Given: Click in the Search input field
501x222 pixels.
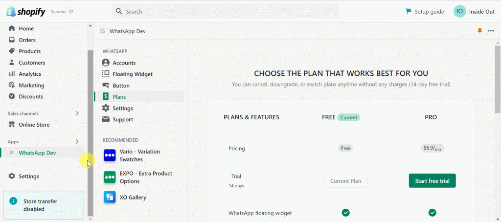Looking at the screenshot, I should coord(230,11).
